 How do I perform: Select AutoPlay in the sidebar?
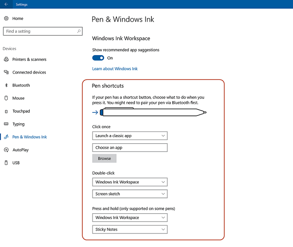[20, 150]
